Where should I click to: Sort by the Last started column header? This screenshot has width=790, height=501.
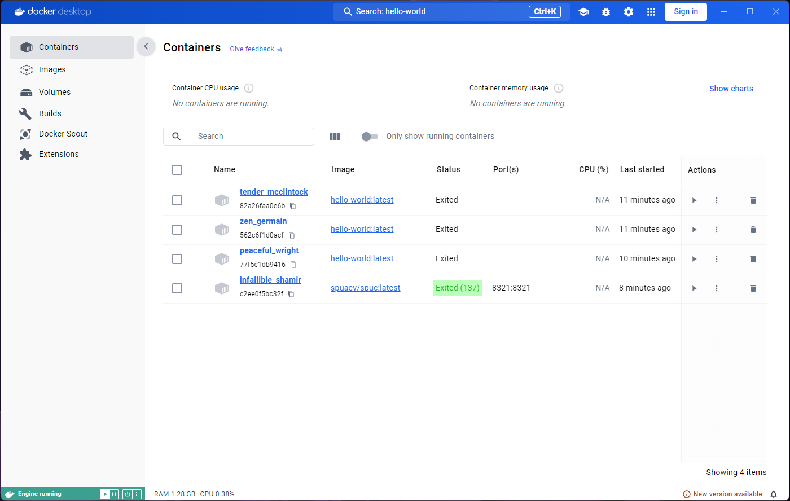coord(642,169)
